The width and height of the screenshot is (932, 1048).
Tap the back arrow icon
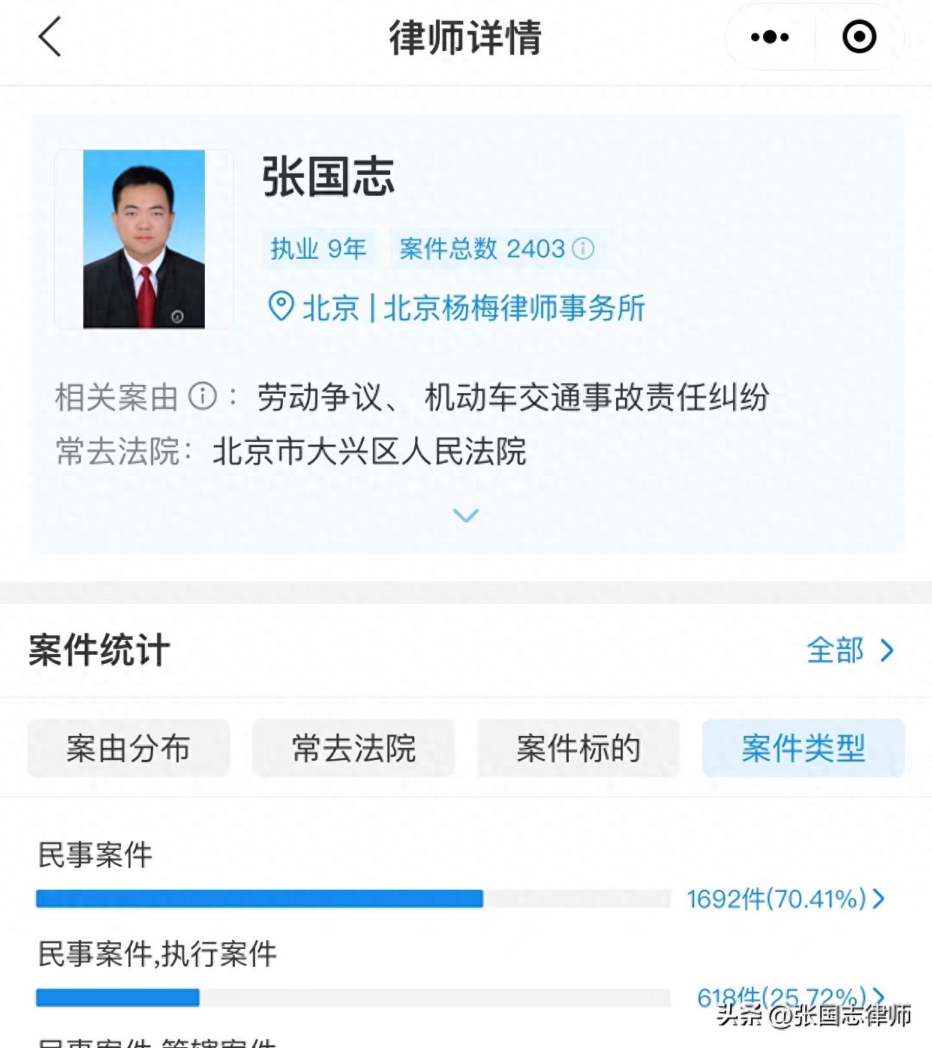[50, 37]
